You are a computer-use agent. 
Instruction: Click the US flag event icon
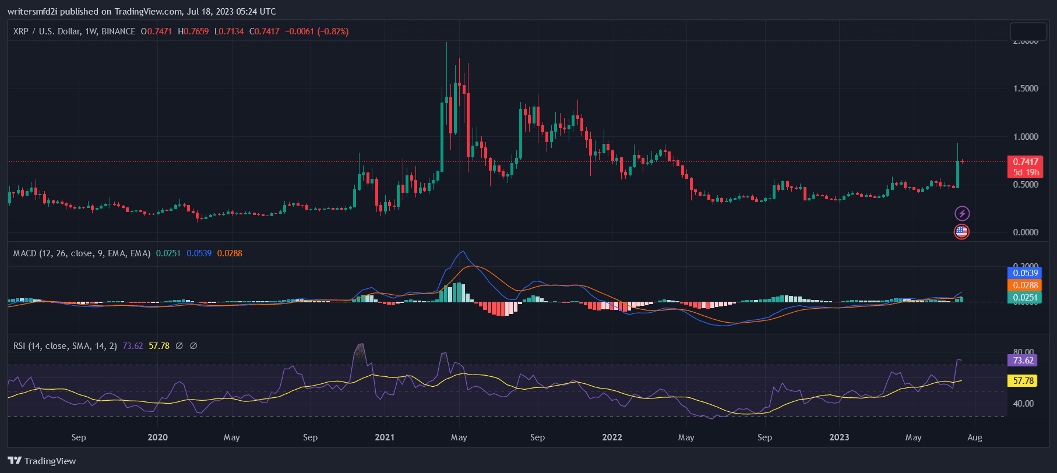(961, 232)
